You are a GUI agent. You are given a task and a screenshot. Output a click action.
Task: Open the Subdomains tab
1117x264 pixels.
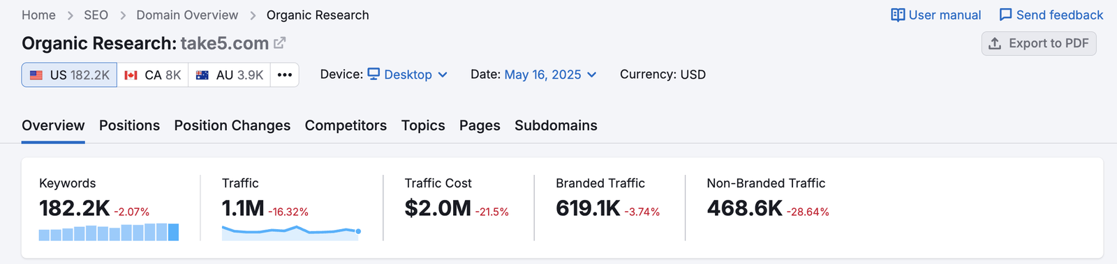[x=556, y=125]
